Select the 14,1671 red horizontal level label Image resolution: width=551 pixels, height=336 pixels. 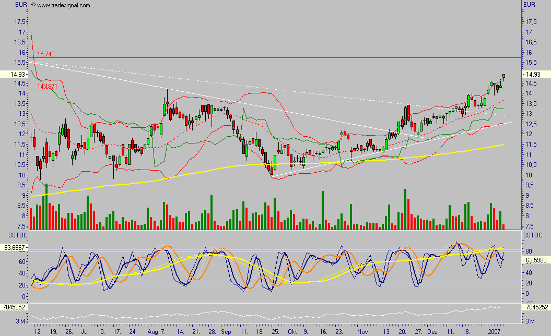(47, 87)
